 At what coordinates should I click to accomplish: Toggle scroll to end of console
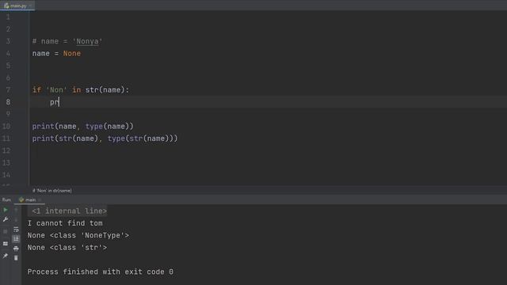coord(16,239)
